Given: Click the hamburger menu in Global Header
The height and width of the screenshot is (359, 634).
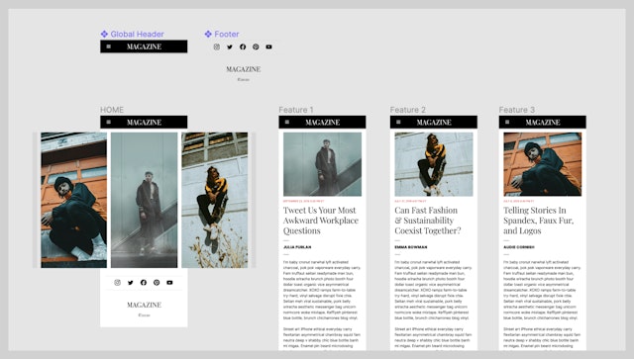Looking at the screenshot, I should point(108,46).
